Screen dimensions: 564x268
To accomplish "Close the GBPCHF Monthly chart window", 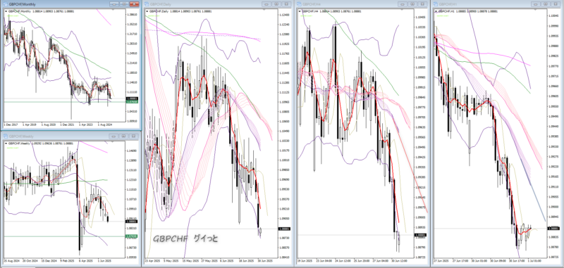I will tap(134, 4).
